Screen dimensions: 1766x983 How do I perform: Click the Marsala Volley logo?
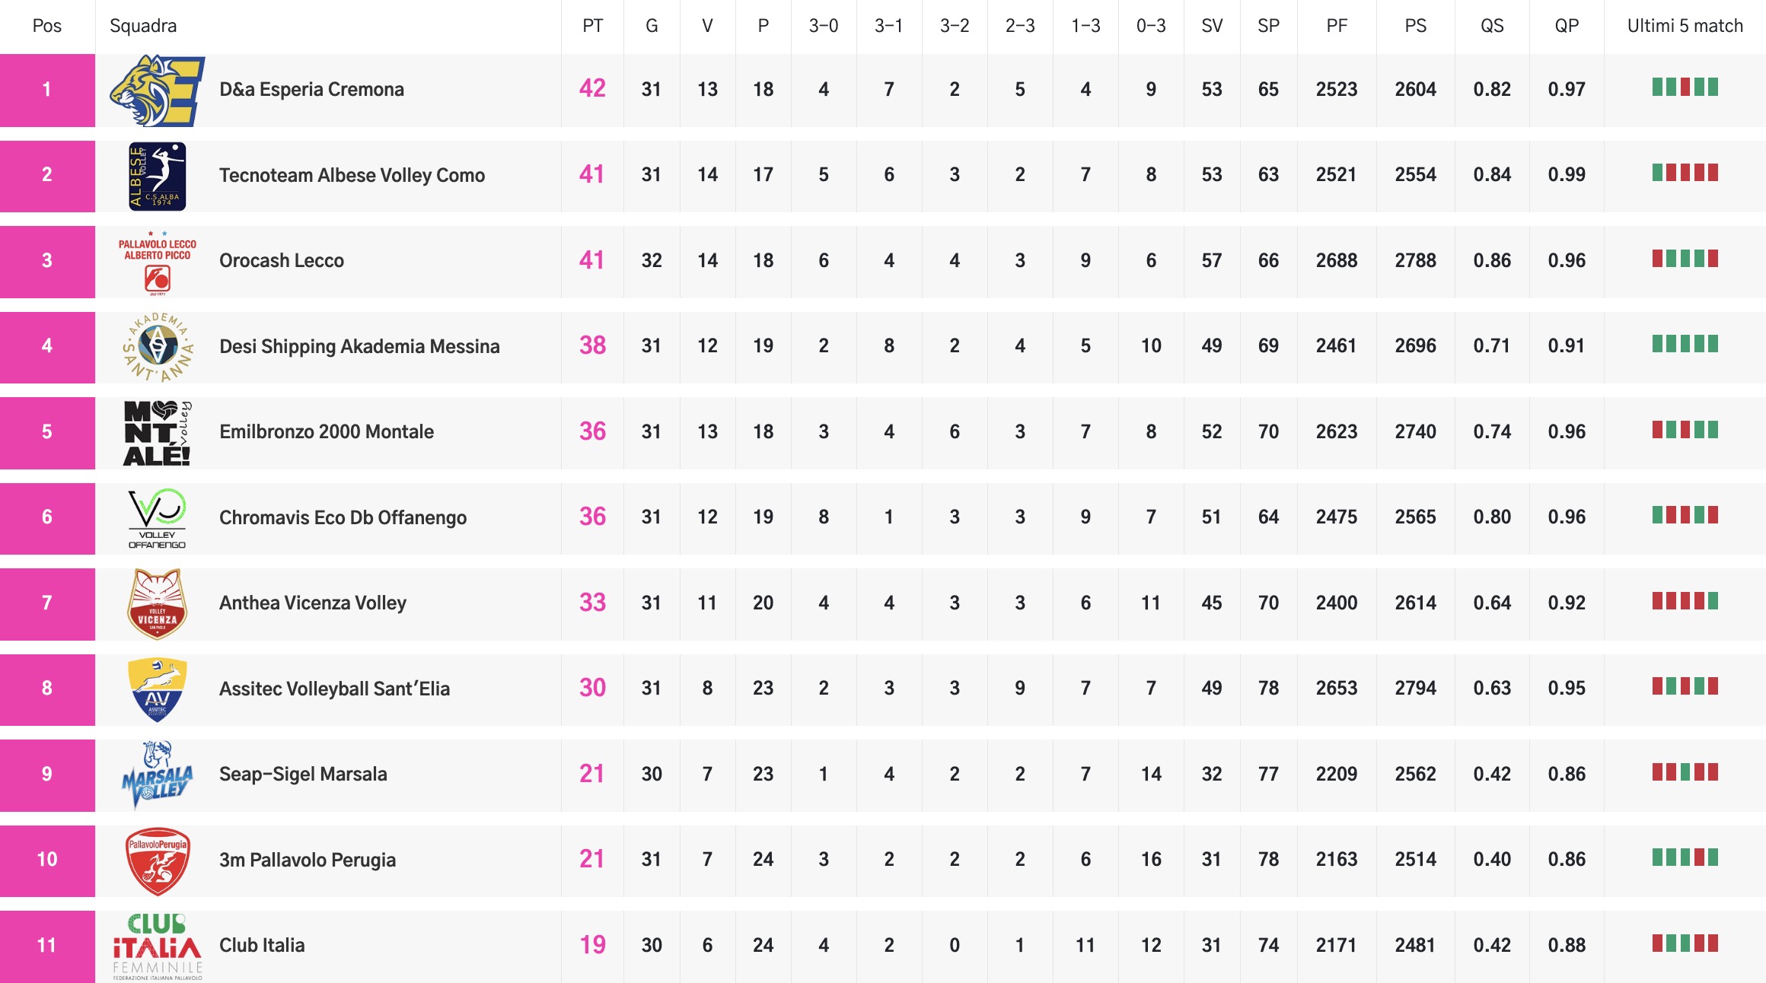pos(157,775)
